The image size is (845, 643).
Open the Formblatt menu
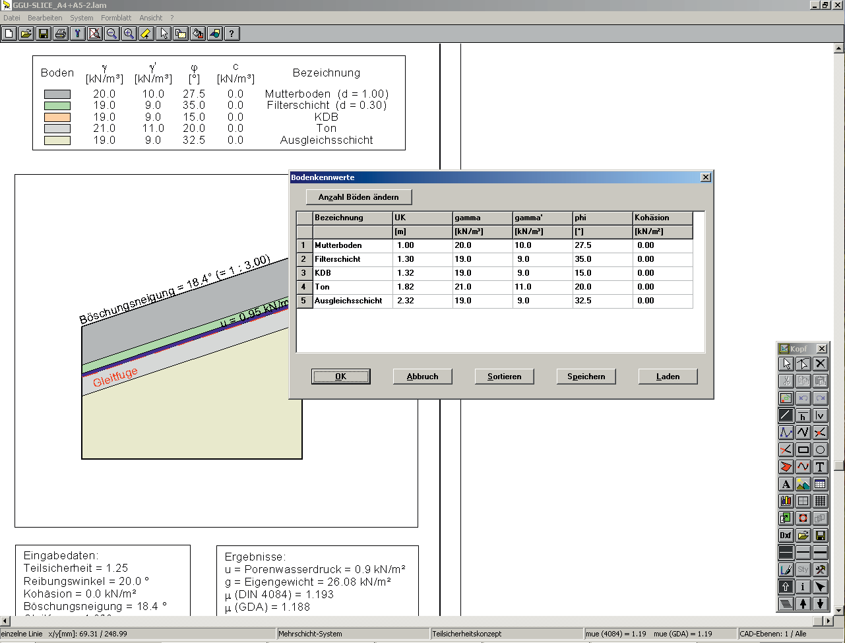coord(116,18)
